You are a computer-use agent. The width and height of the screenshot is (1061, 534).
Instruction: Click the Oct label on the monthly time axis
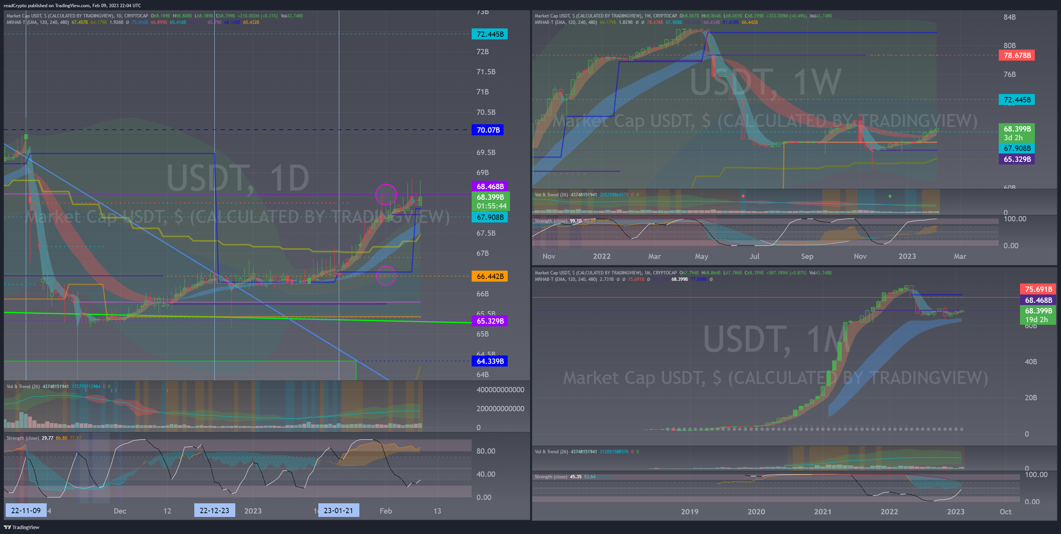coord(1005,512)
